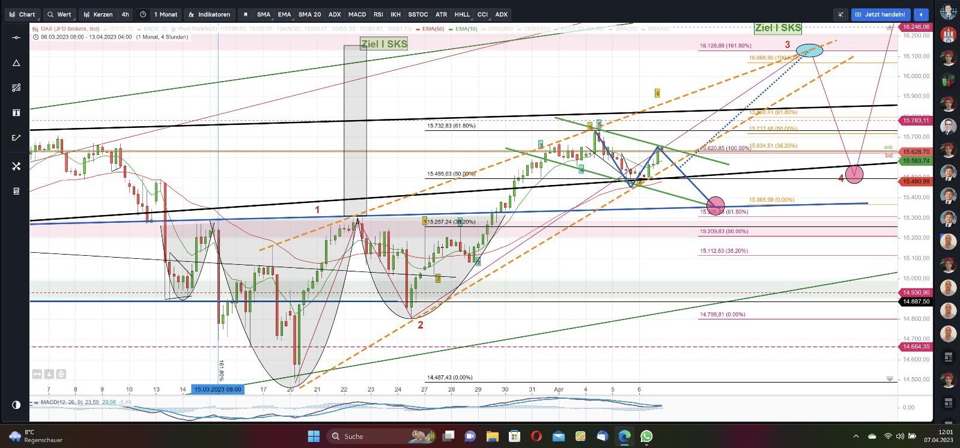Add the SMA indicator
Image resolution: width=960 pixels, height=448 pixels.
pyautogui.click(x=264, y=14)
